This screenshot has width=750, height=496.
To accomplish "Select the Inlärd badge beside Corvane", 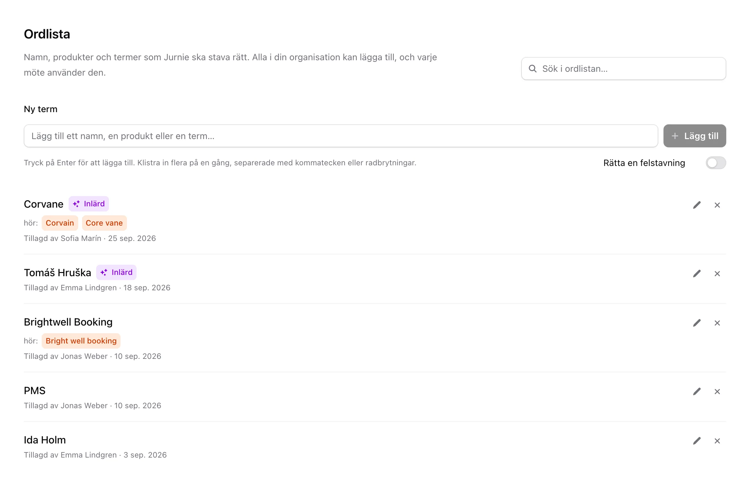I will point(89,204).
